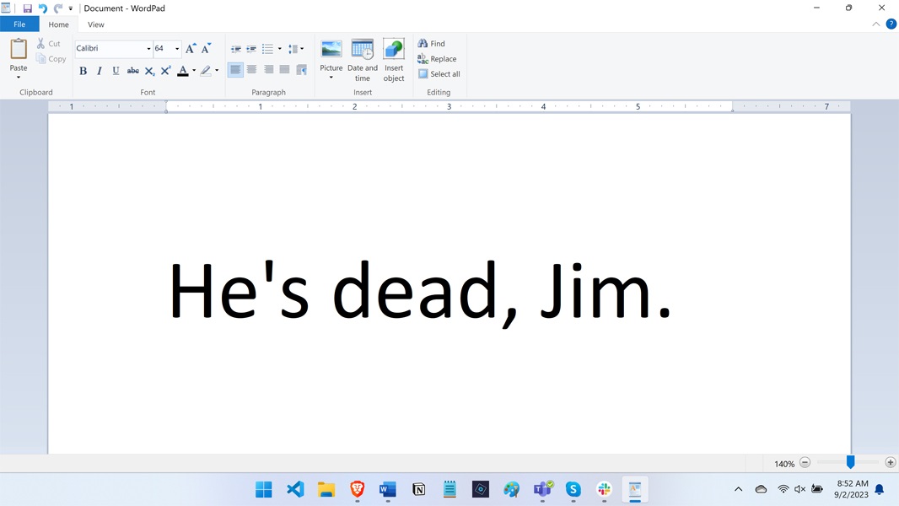The width and height of the screenshot is (899, 506).
Task: Apply strikethrough formatting
Action: [x=132, y=71]
